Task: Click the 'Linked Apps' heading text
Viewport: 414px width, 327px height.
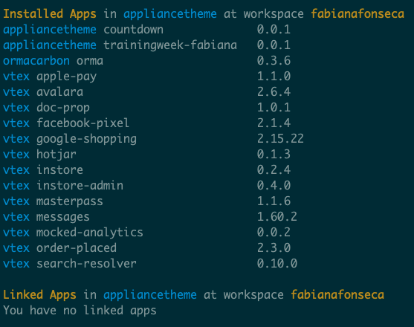Action: pos(39,295)
